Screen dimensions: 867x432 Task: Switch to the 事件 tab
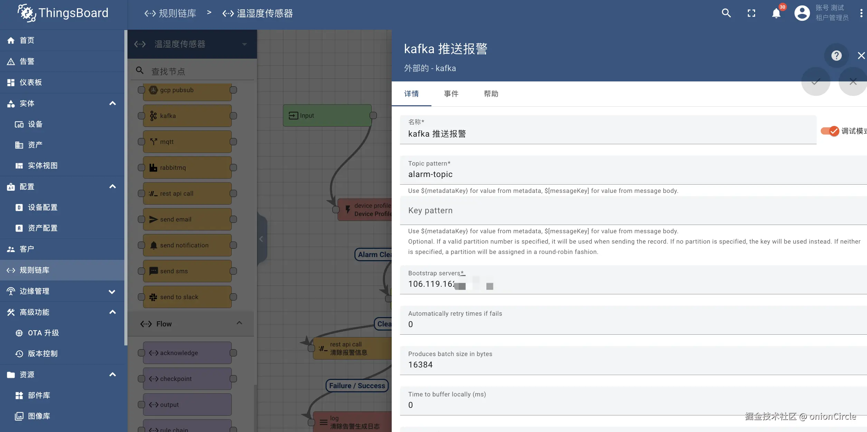tap(451, 94)
